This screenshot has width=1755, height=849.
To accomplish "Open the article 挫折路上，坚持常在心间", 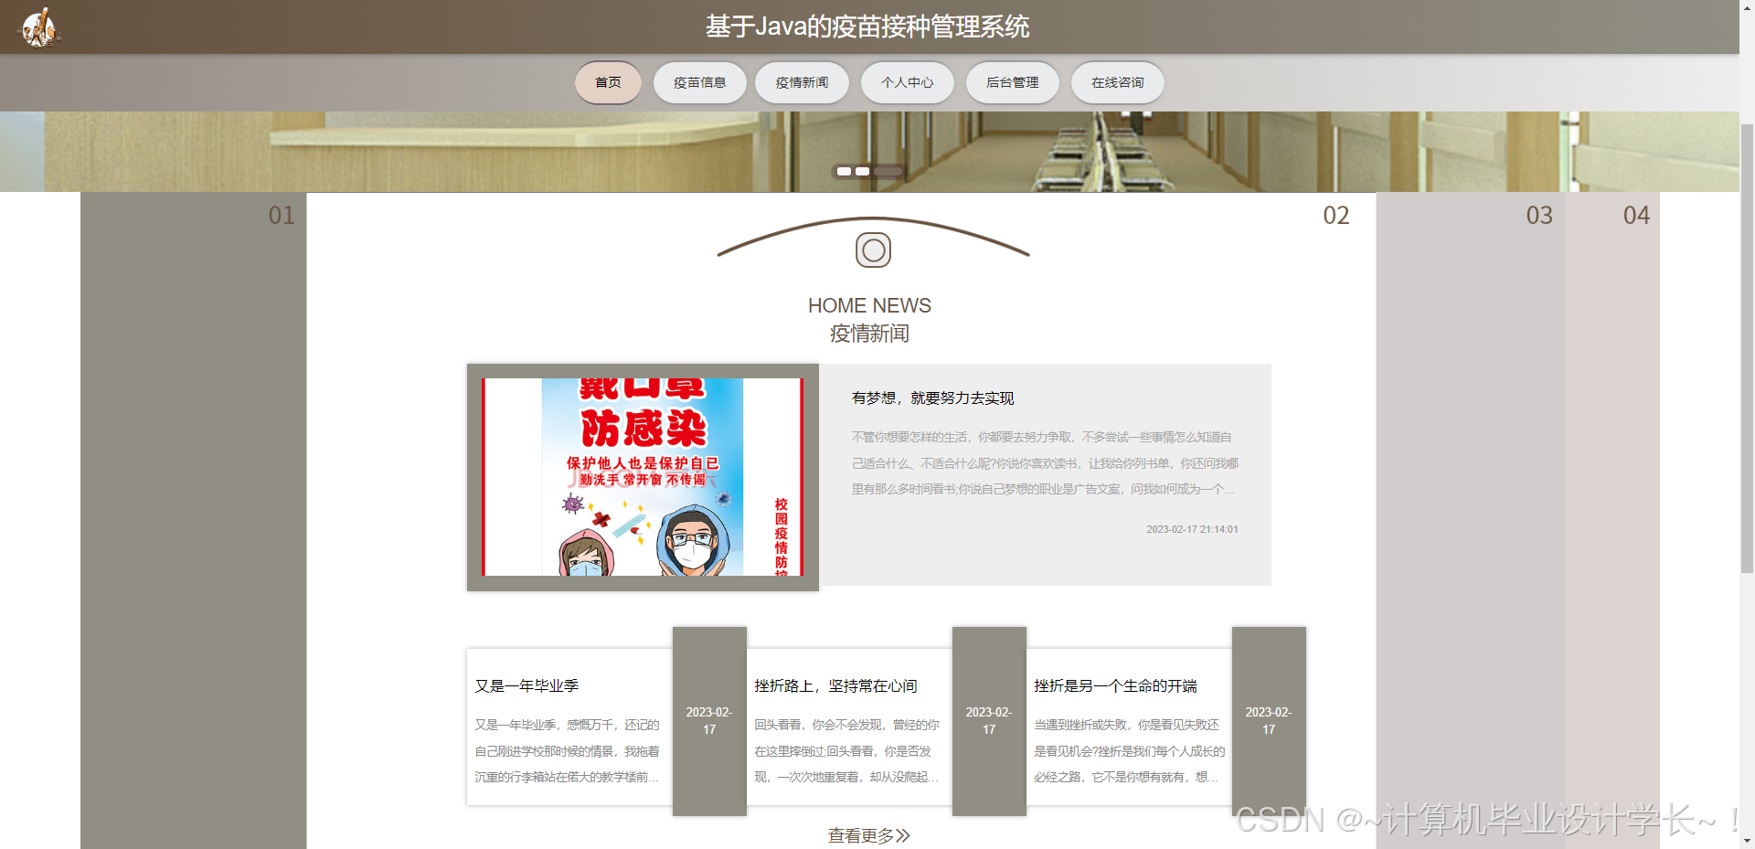I will click(835, 685).
